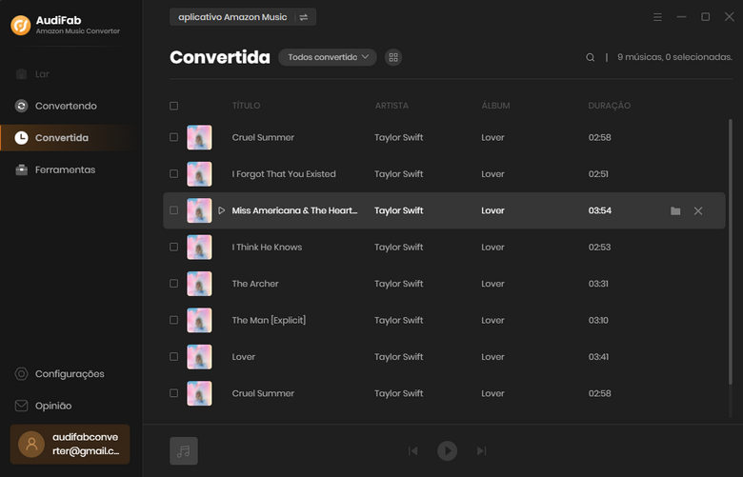The image size is (743, 477).
Task: Switch to the grid view icon
Action: (x=393, y=57)
